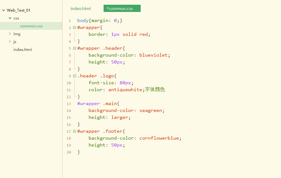Select the css folder label
The height and width of the screenshot is (178, 281).
[x=16, y=18]
